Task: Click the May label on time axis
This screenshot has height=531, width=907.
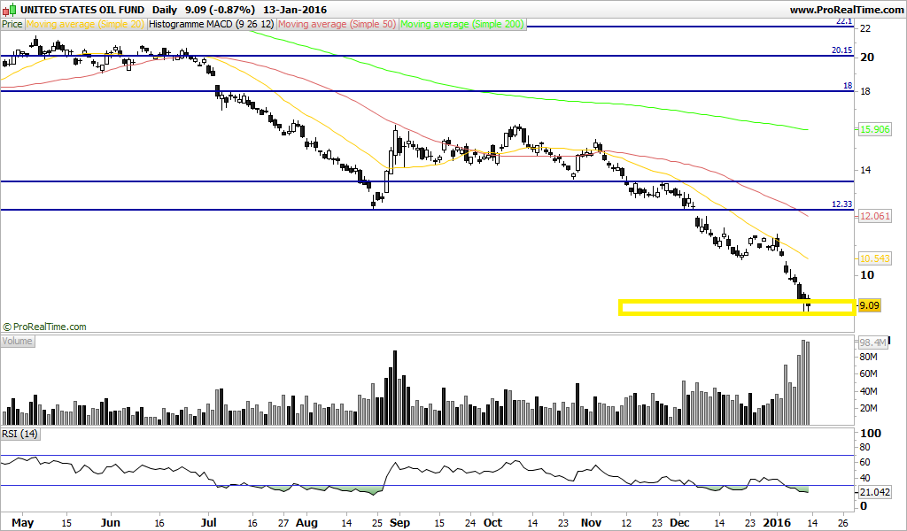Action: [22, 523]
